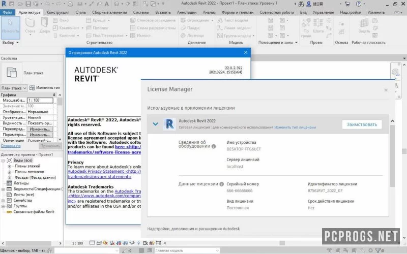Open the Systems (Системы) ribbon tab
The width and height of the screenshot is (407, 254).
pos(141,12)
